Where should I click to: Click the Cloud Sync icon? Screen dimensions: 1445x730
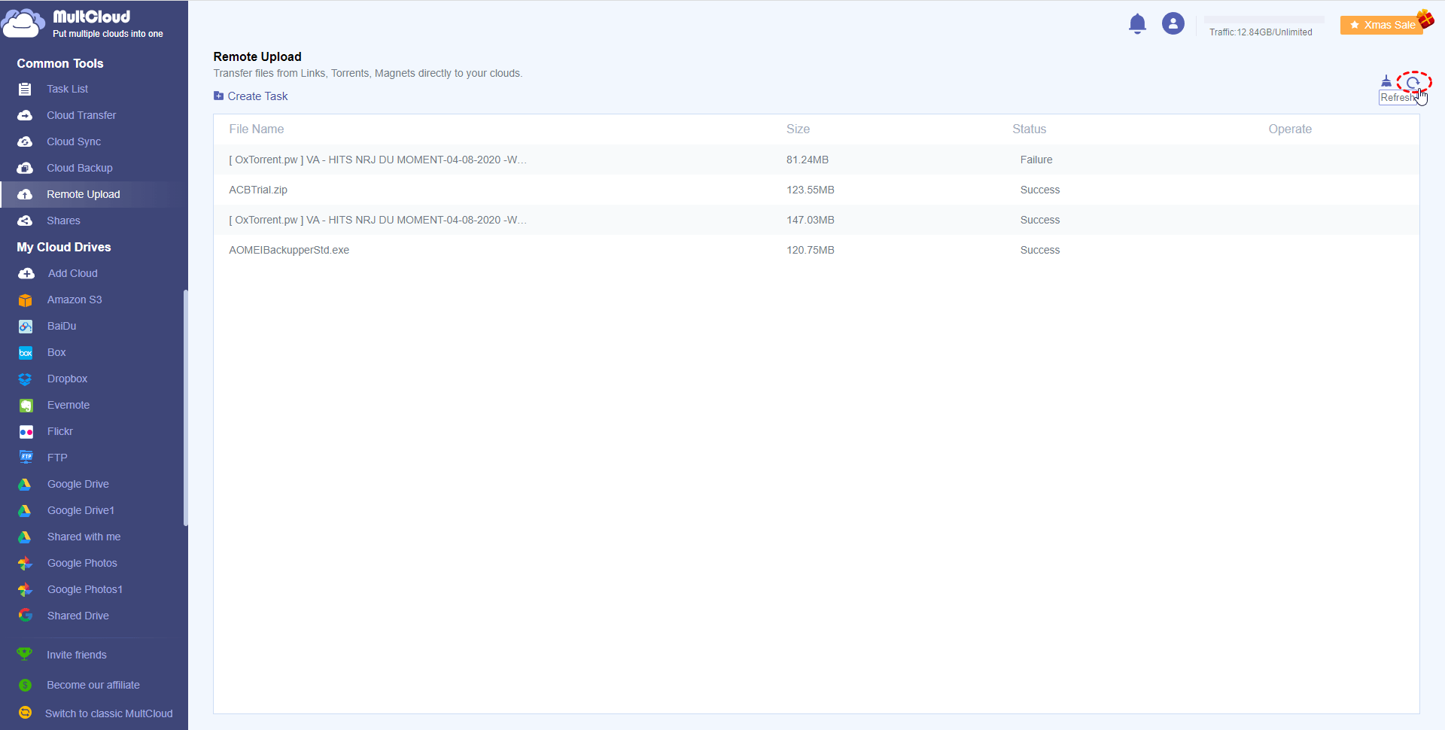point(25,141)
